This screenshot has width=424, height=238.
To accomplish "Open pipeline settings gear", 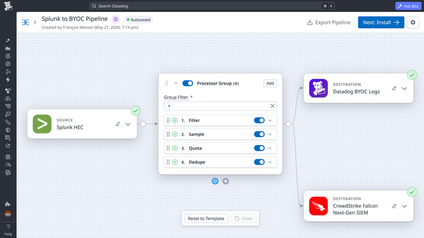I will (413, 23).
